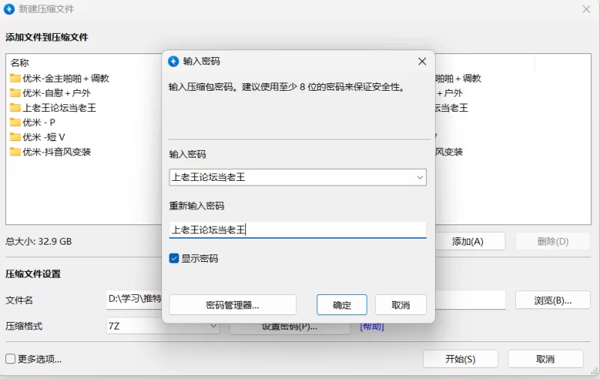This screenshot has height=379, width=600.
Task: Click 取消 in the main compress window
Action: click(545, 359)
